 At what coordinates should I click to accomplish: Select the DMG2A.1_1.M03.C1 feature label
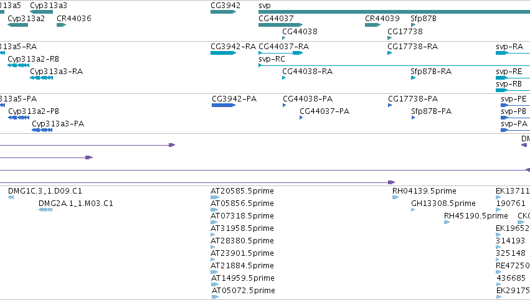pos(76,204)
